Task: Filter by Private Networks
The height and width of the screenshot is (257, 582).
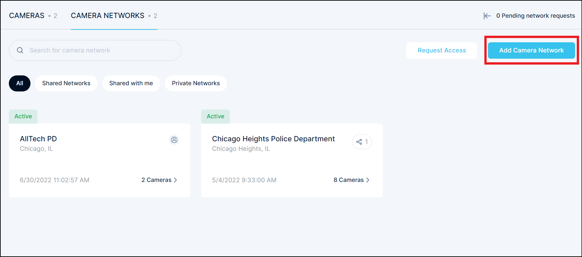Action: 196,83
